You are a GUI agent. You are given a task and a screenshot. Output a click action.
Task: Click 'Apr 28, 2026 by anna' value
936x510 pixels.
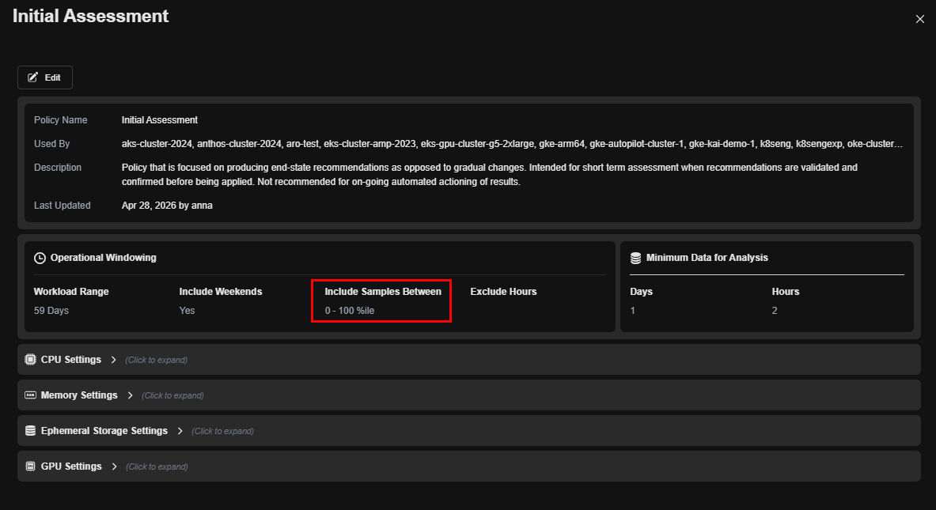167,206
